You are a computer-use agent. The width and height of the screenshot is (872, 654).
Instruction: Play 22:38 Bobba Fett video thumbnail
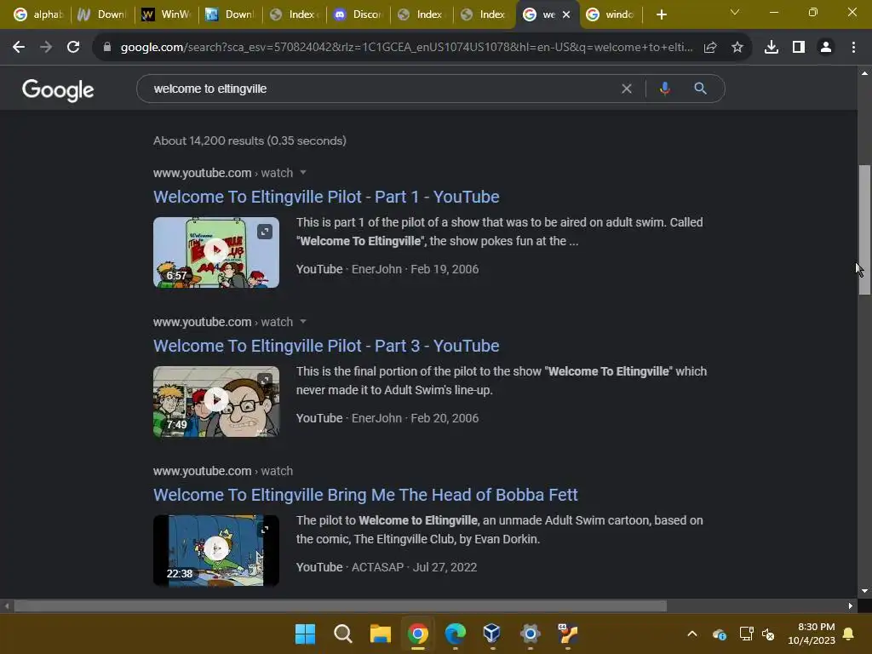[216, 549]
